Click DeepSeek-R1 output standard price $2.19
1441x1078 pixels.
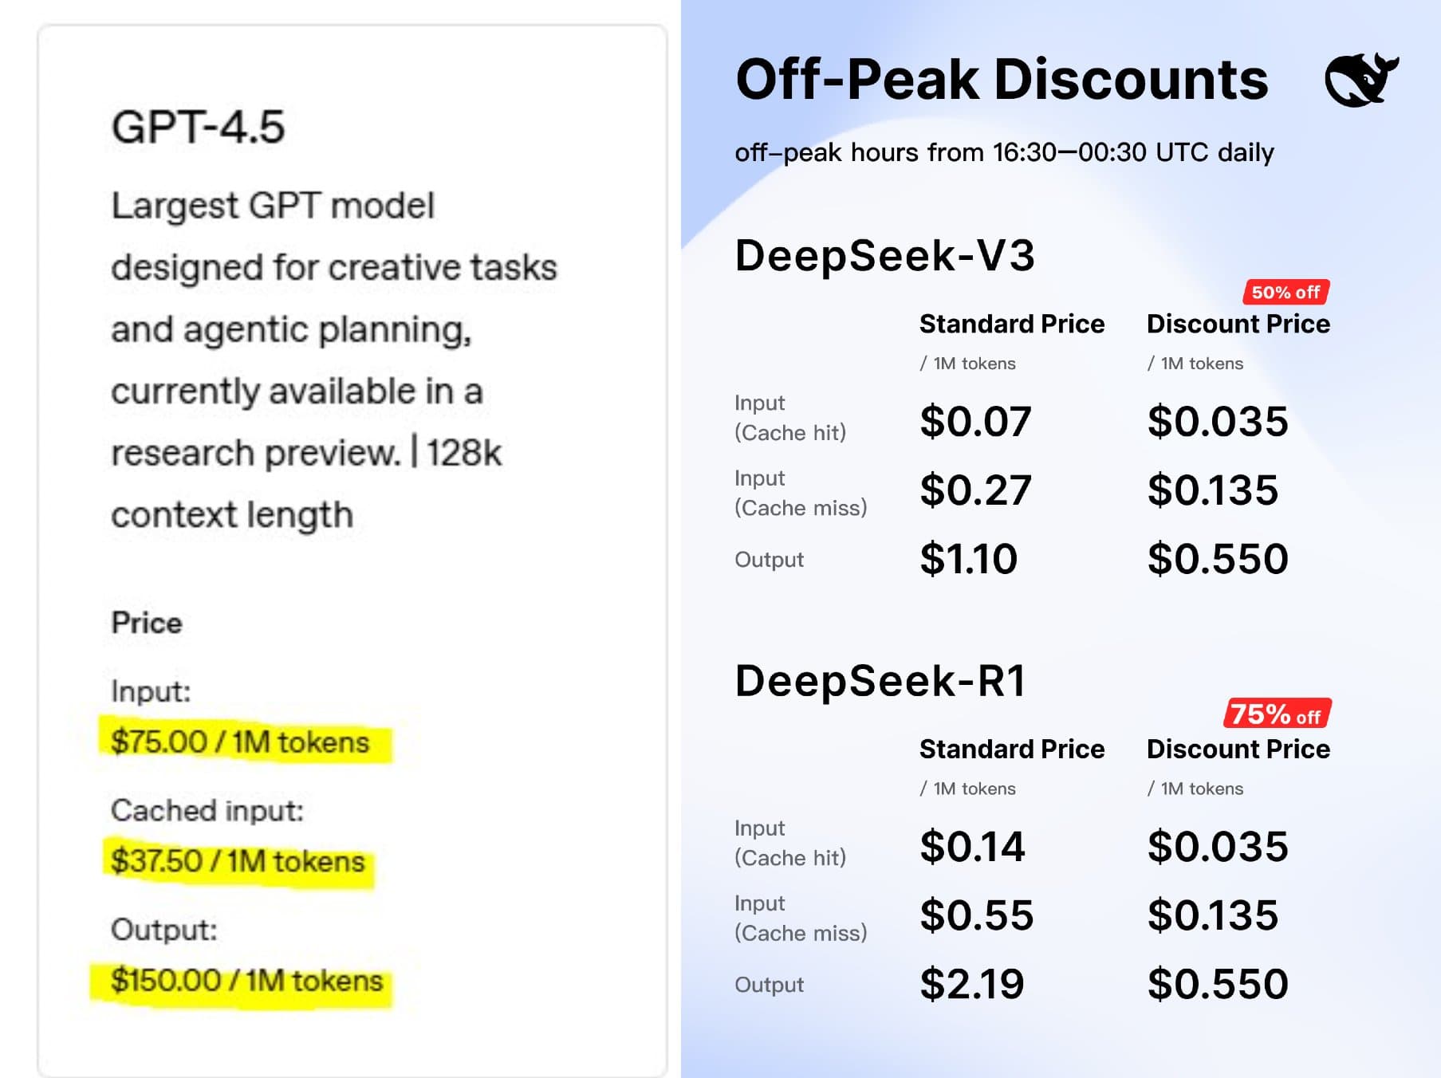(971, 983)
